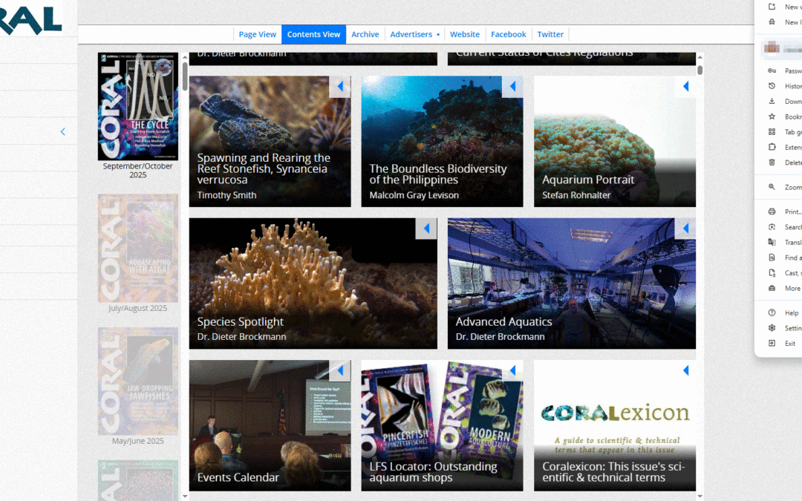Collapse the left sidebar with chevron arrow

click(x=62, y=132)
